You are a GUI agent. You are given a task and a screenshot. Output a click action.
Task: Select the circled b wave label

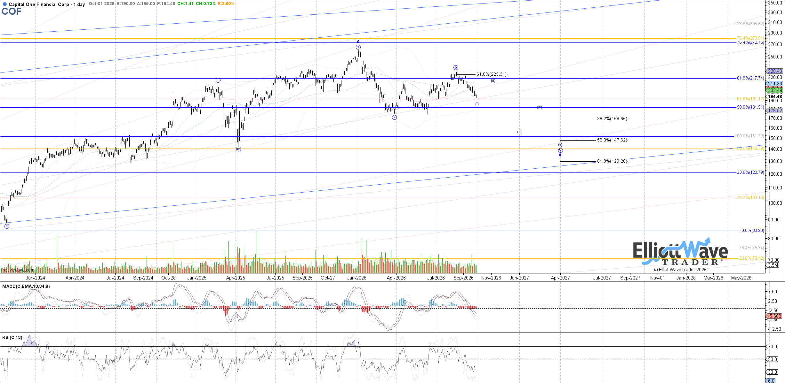[456, 67]
